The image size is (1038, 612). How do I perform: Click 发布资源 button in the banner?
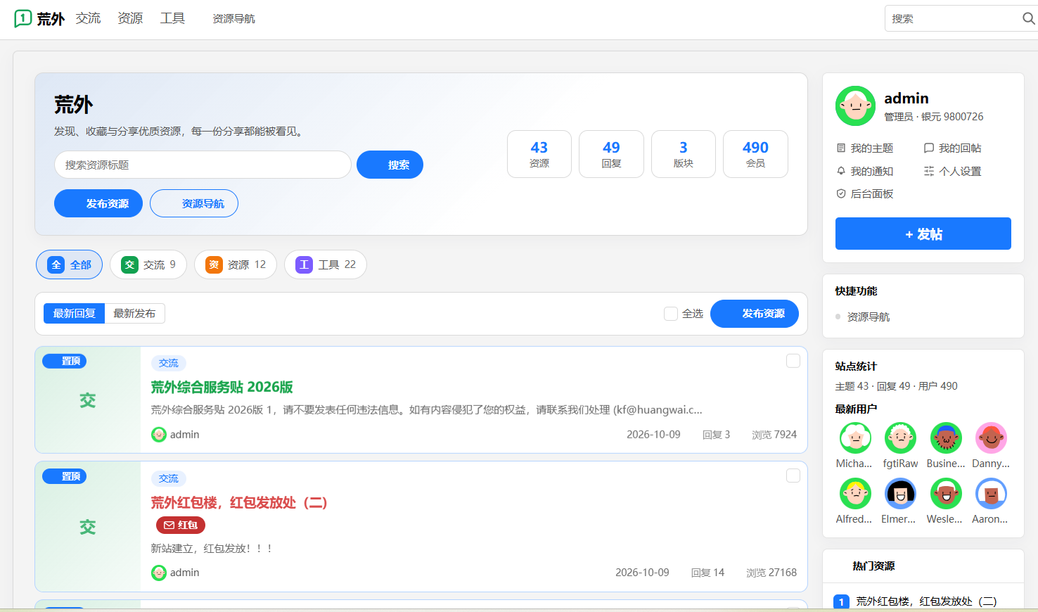(x=98, y=203)
